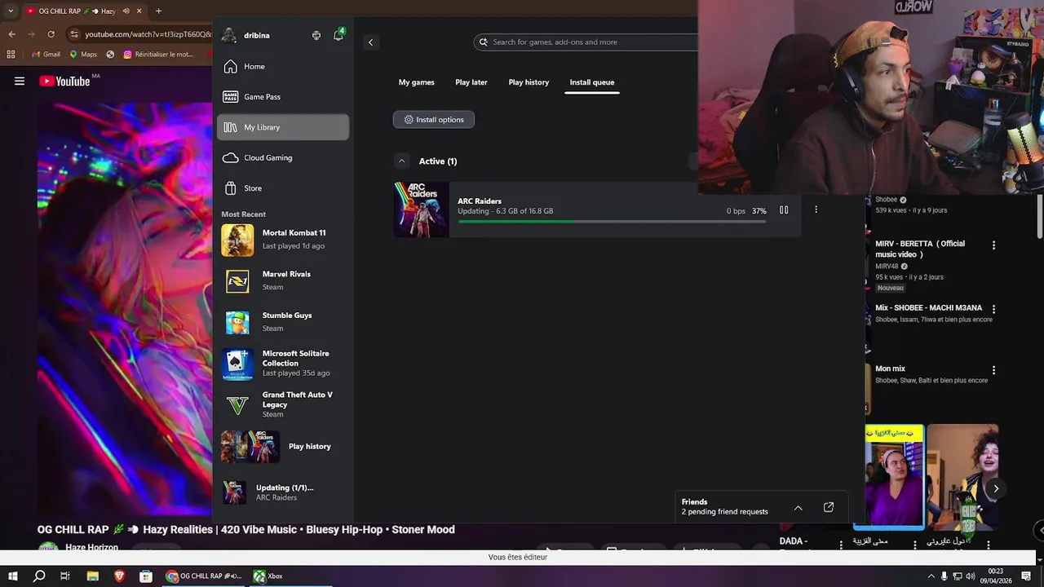Launch Brave browser from taskbar
Image resolution: width=1044 pixels, height=587 pixels.
coord(119,576)
